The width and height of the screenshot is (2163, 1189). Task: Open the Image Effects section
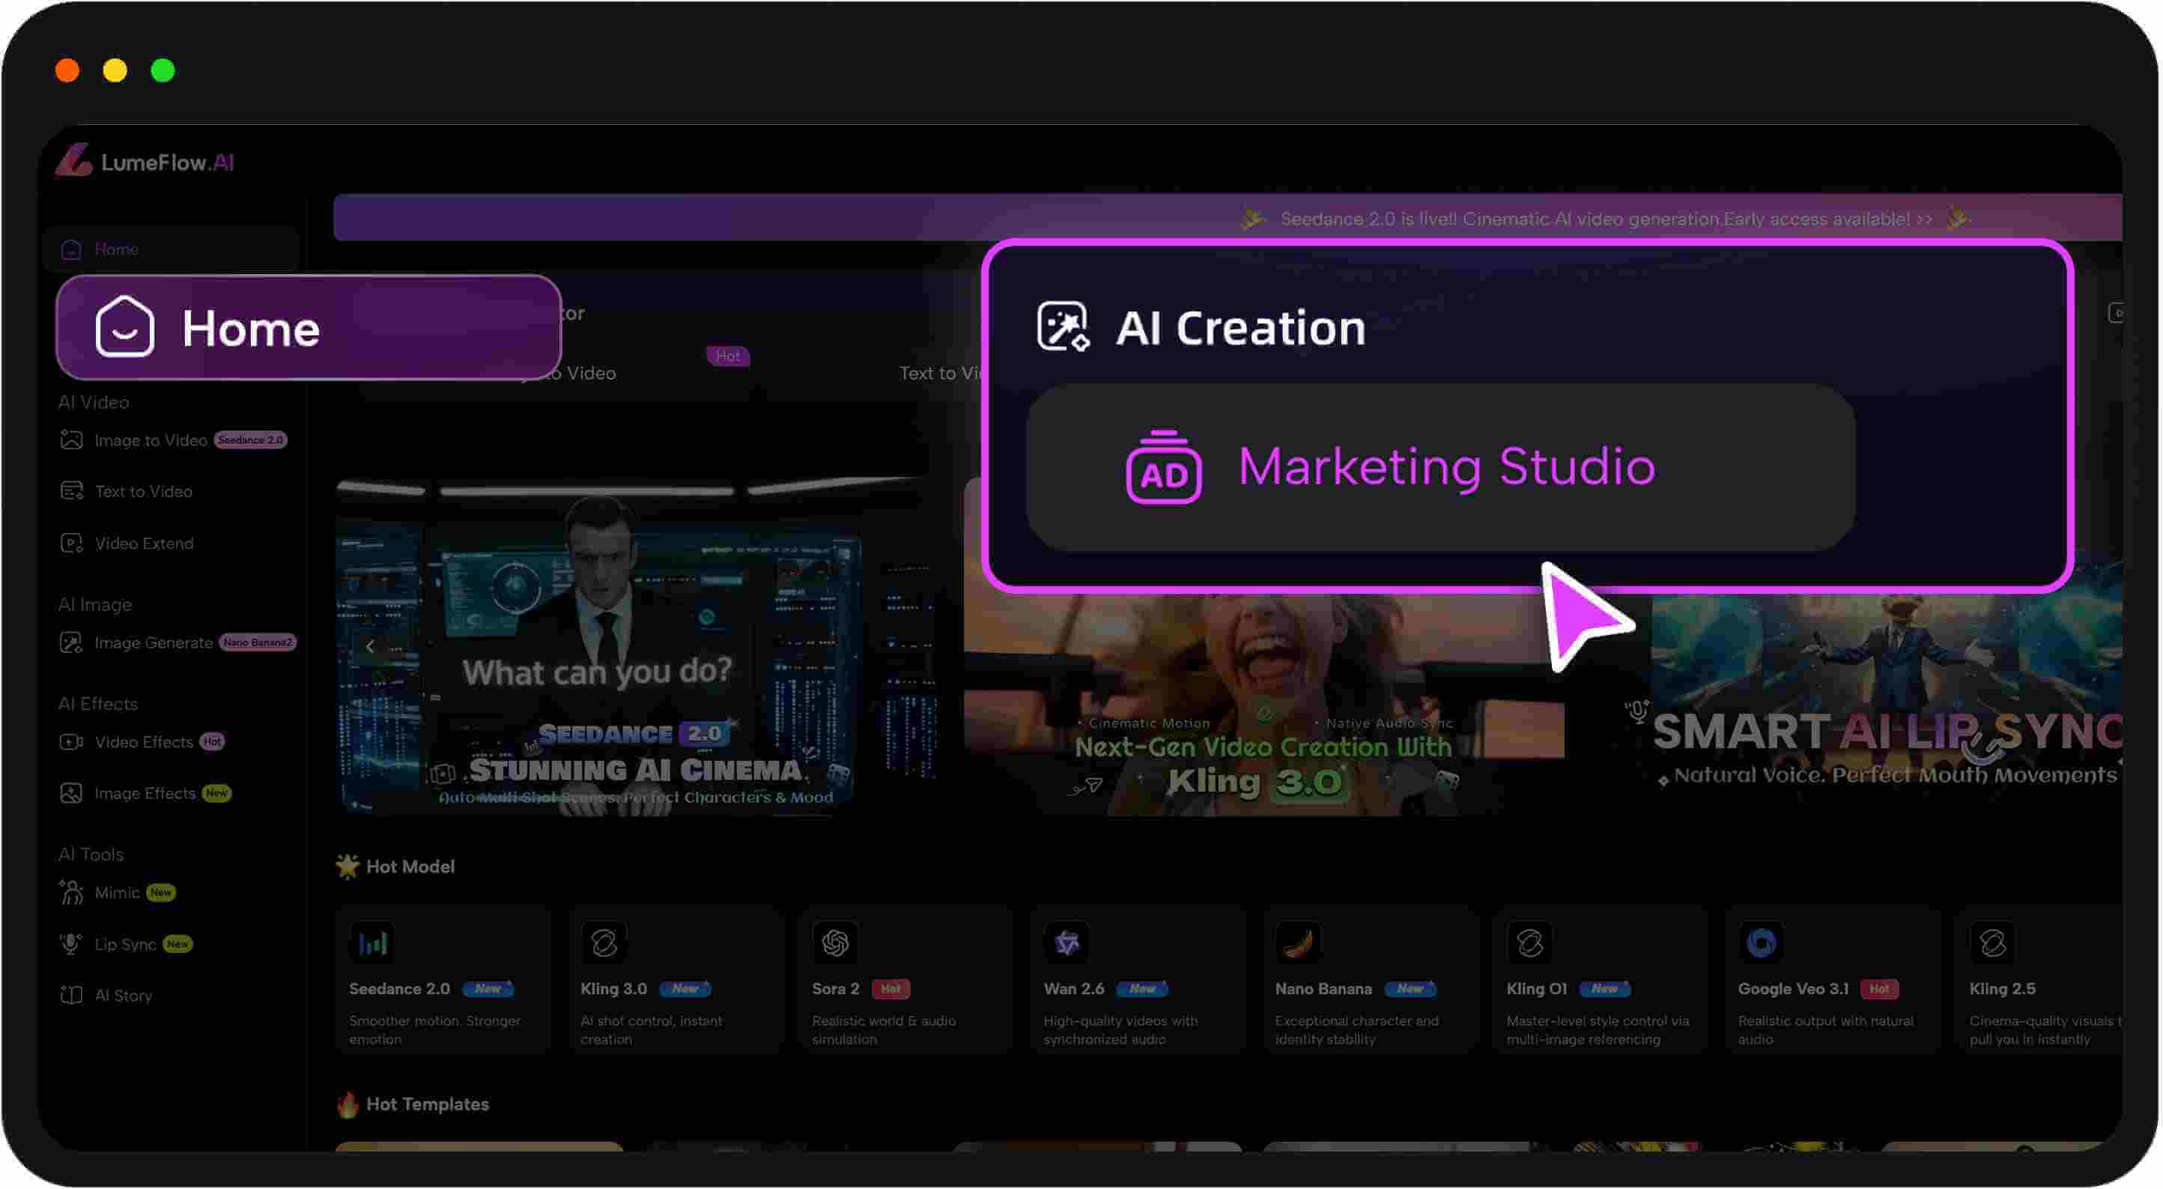(x=145, y=794)
